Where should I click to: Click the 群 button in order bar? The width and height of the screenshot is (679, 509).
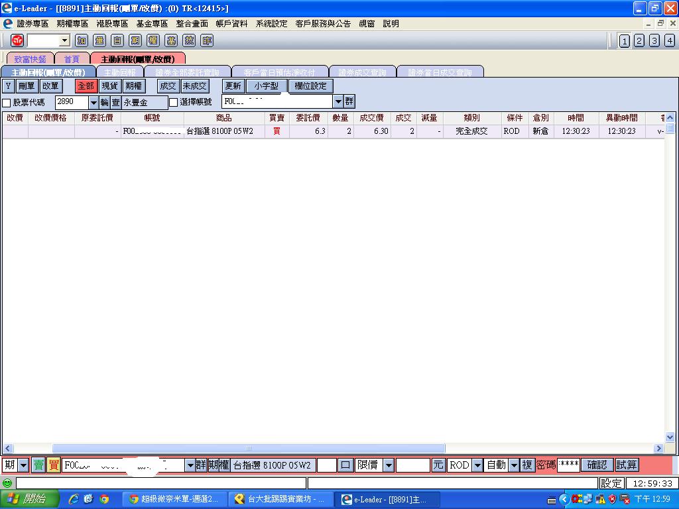click(201, 465)
